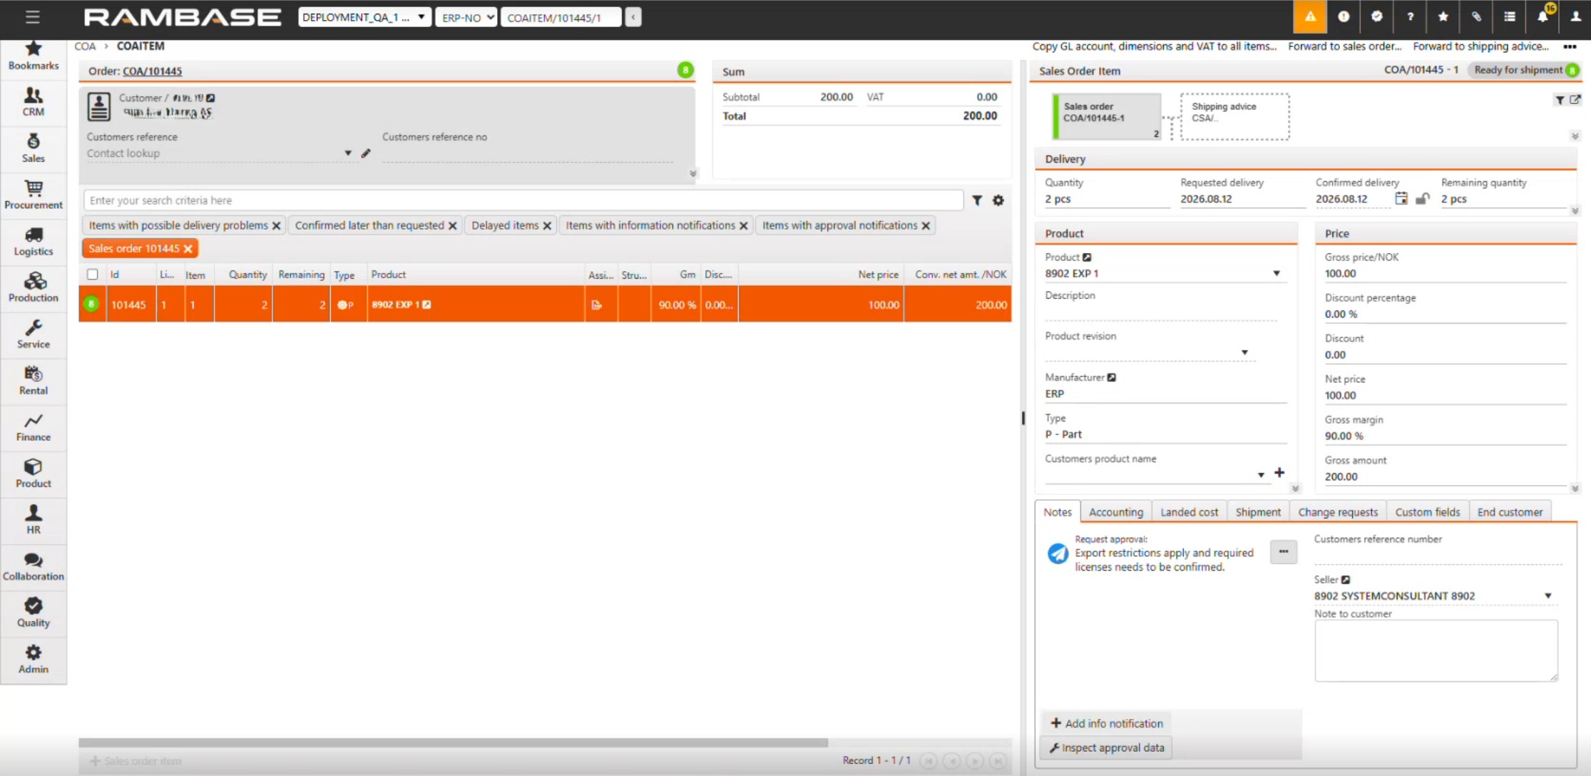Click the orange warning triangle icon
The width and height of the screenshot is (1591, 776).
(x=1310, y=16)
